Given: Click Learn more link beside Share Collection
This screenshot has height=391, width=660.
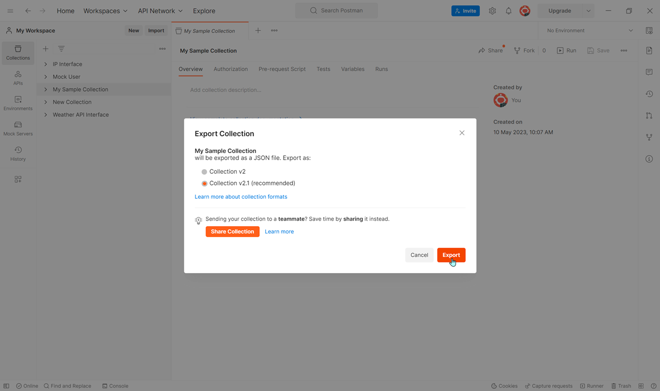Looking at the screenshot, I should tap(279, 231).
